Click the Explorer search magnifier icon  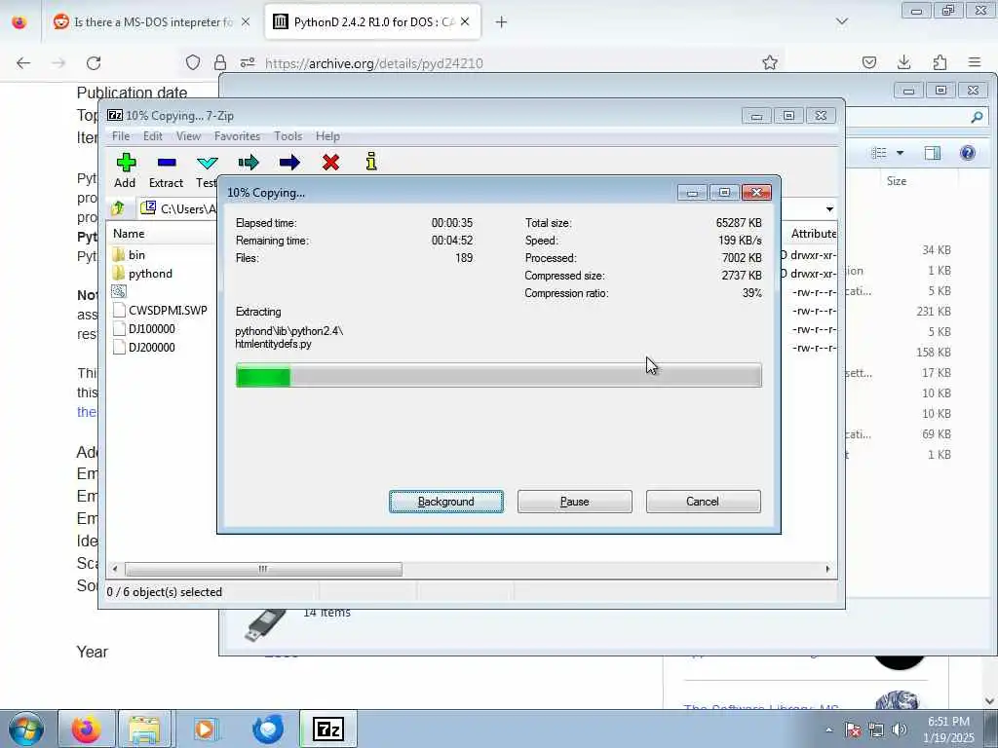[x=977, y=117]
